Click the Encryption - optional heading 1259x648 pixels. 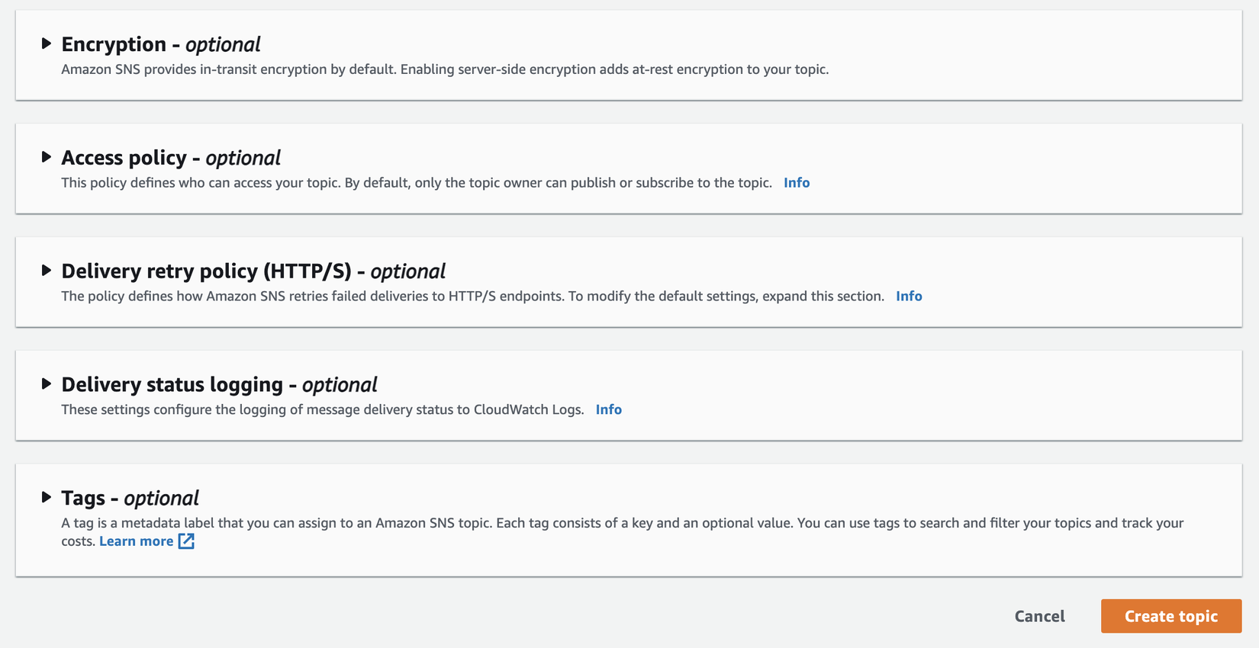pos(161,44)
